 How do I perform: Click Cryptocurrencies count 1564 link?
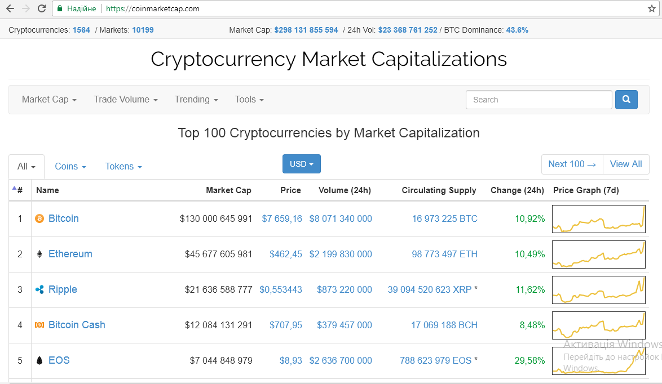tap(81, 30)
